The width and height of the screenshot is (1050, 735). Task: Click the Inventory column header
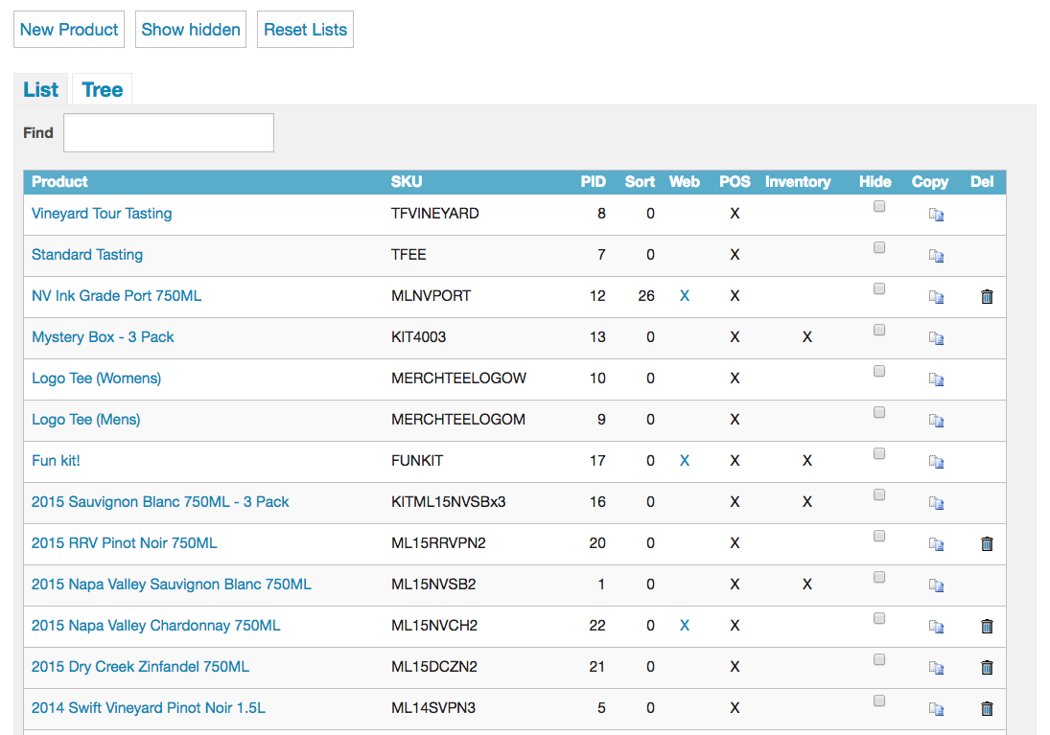pos(798,182)
